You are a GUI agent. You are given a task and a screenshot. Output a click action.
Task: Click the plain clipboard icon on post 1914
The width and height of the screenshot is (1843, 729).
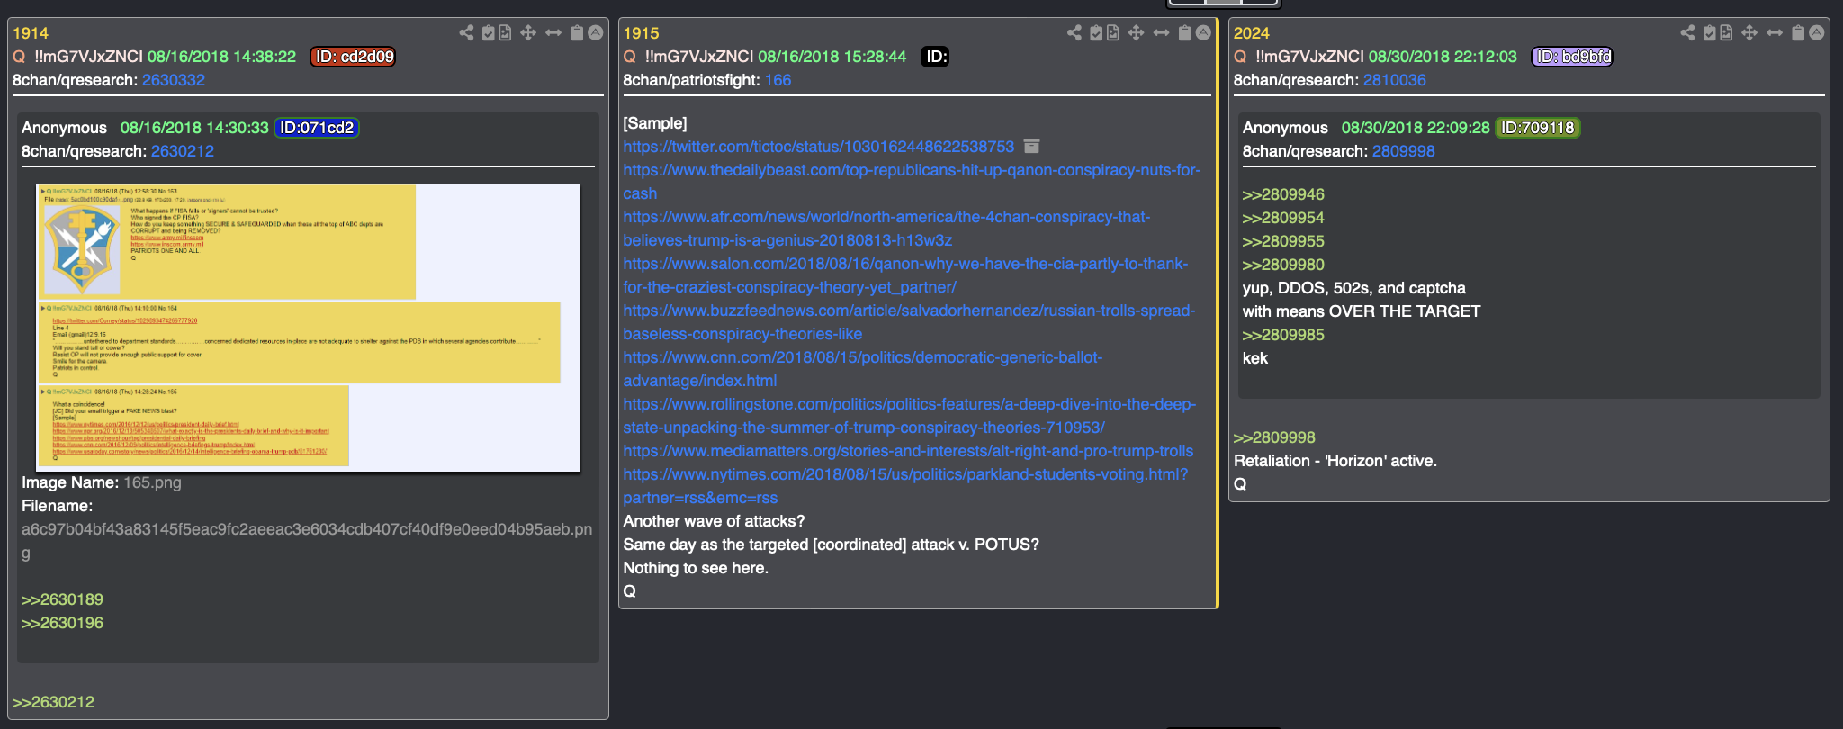click(x=577, y=33)
